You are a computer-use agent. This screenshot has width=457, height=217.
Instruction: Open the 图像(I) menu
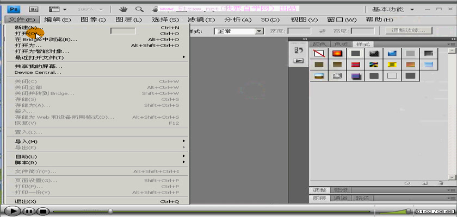(x=93, y=20)
